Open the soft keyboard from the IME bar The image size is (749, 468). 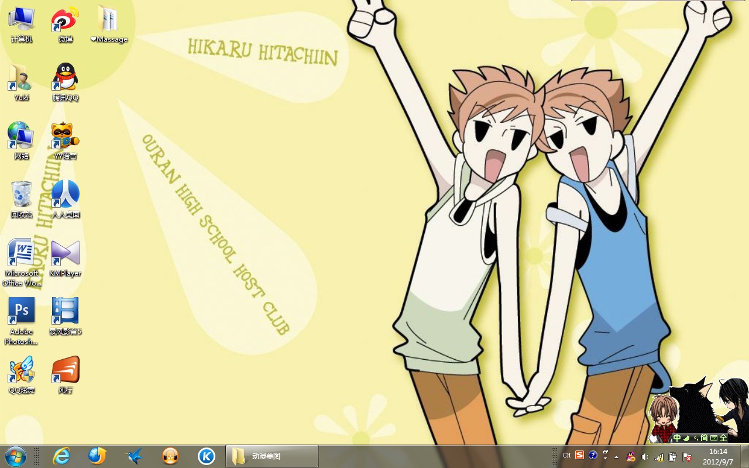click(x=714, y=438)
